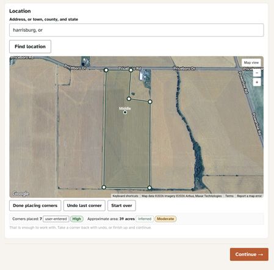Click the Continue button
The image size is (274, 270).
pyautogui.click(x=249, y=254)
